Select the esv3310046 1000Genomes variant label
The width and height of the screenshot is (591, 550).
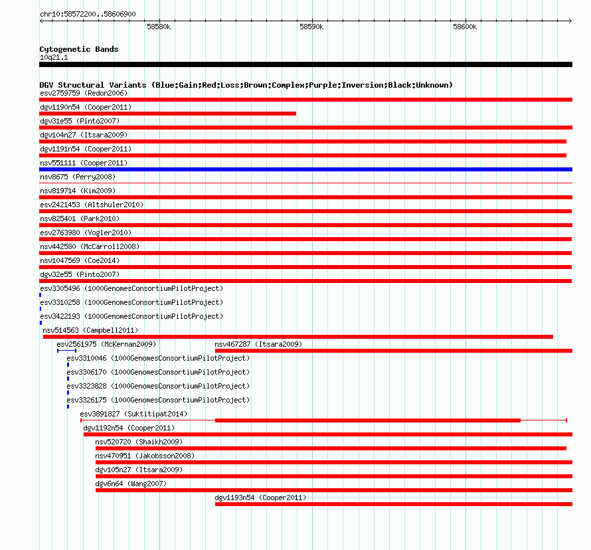pos(158,358)
